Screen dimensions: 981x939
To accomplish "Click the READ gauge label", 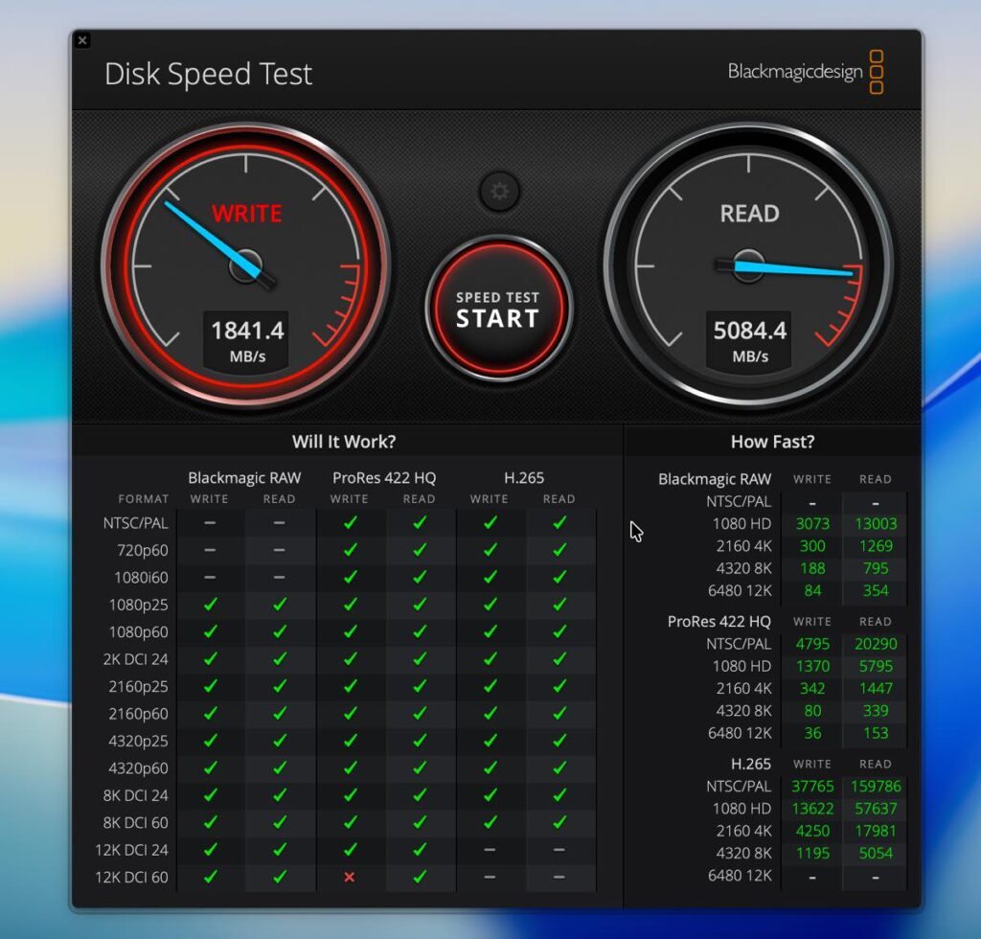I will pos(749,214).
